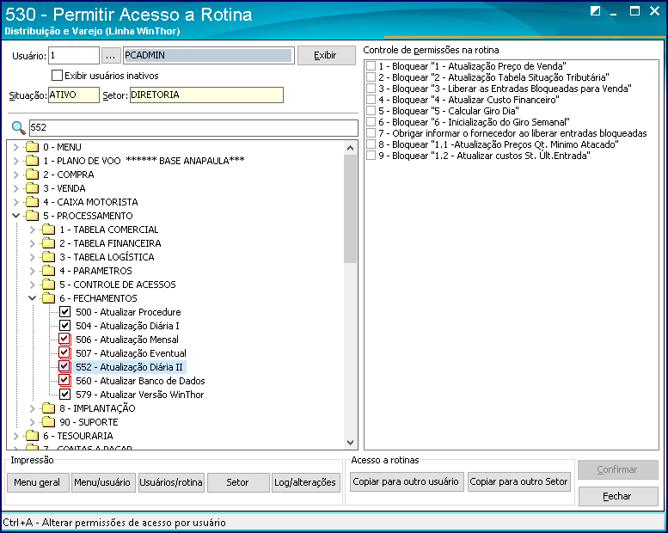Collapse the 6 - FECHAMENTOS node
Viewport: 668px width, 533px height.
(x=33, y=298)
